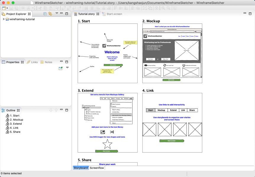Click the Align Top toolbar icon
This screenshot has width=255, height=177.
click(x=115, y=8)
